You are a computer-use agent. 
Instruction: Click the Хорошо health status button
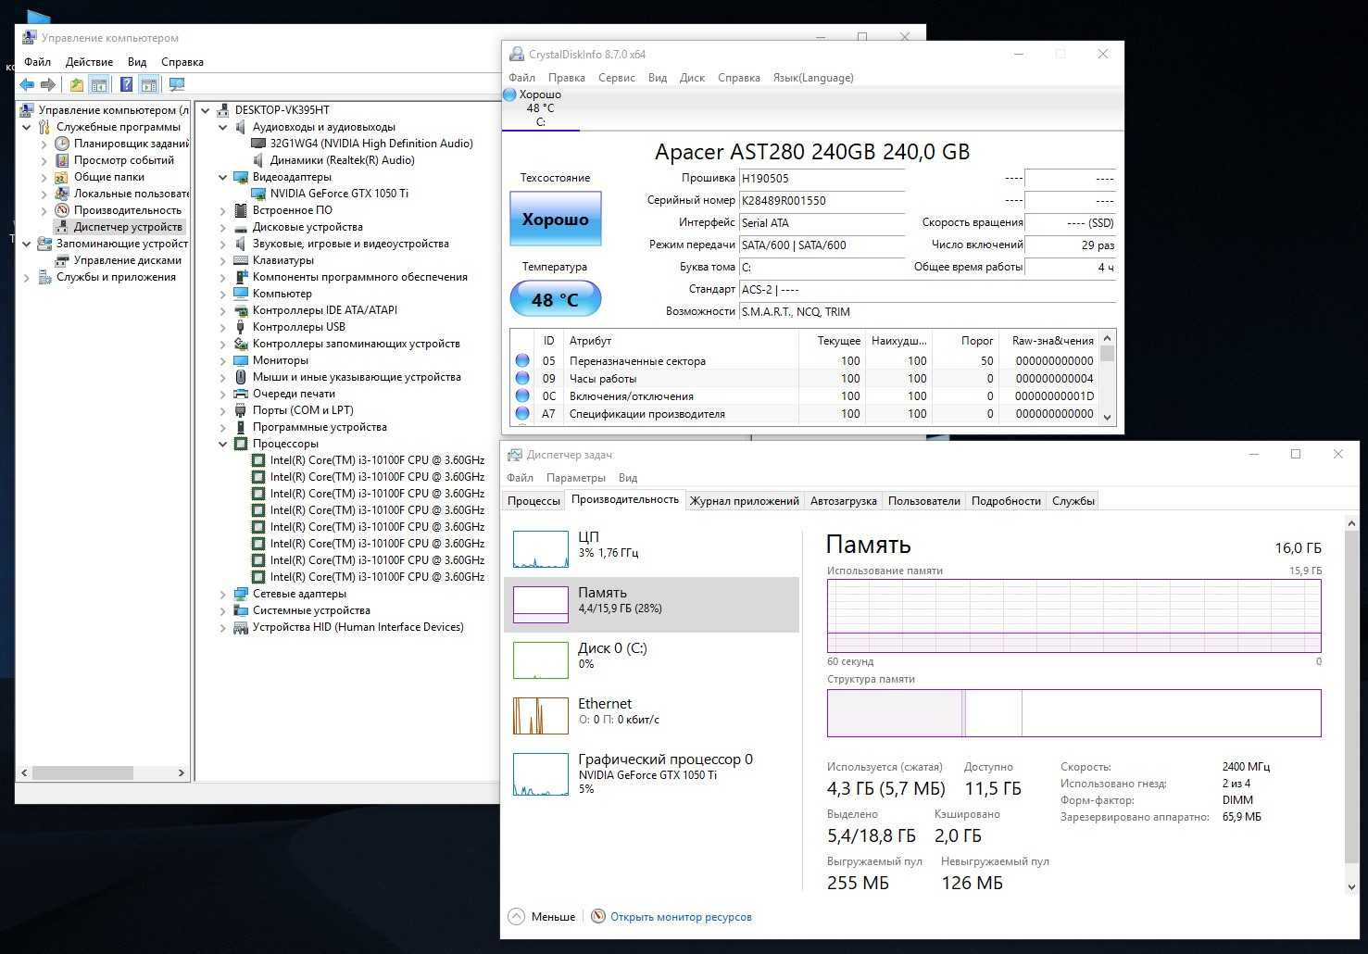tap(556, 219)
